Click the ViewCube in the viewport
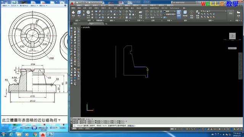The image size is (244, 137). pos(232,36)
